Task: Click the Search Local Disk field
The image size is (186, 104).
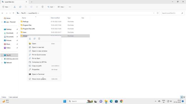Action: 173,13
